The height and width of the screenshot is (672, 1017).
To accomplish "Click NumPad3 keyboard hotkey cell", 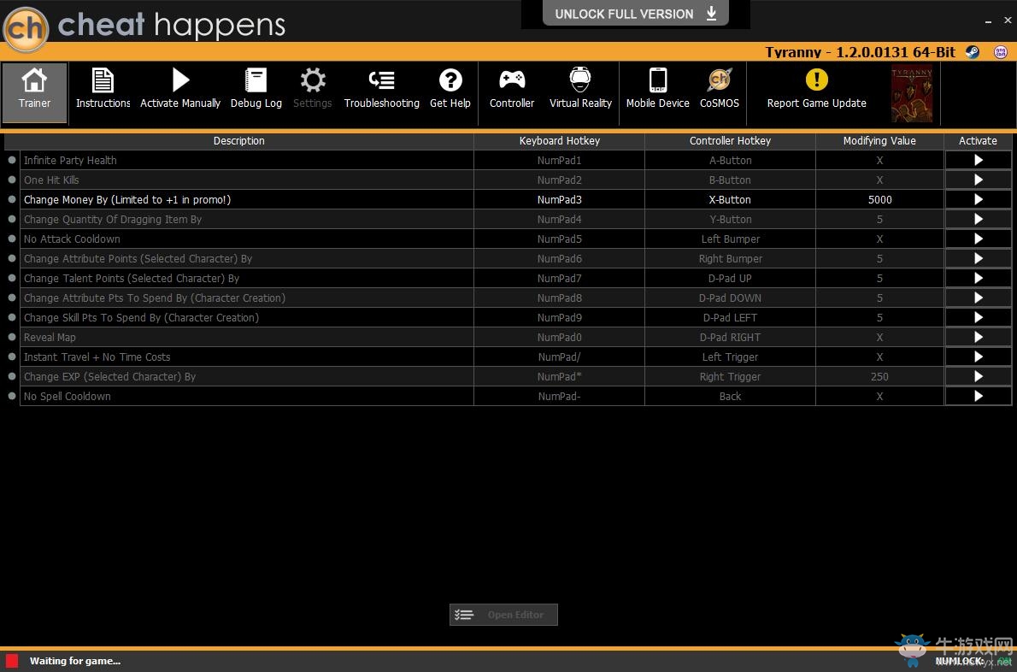I will coord(559,200).
